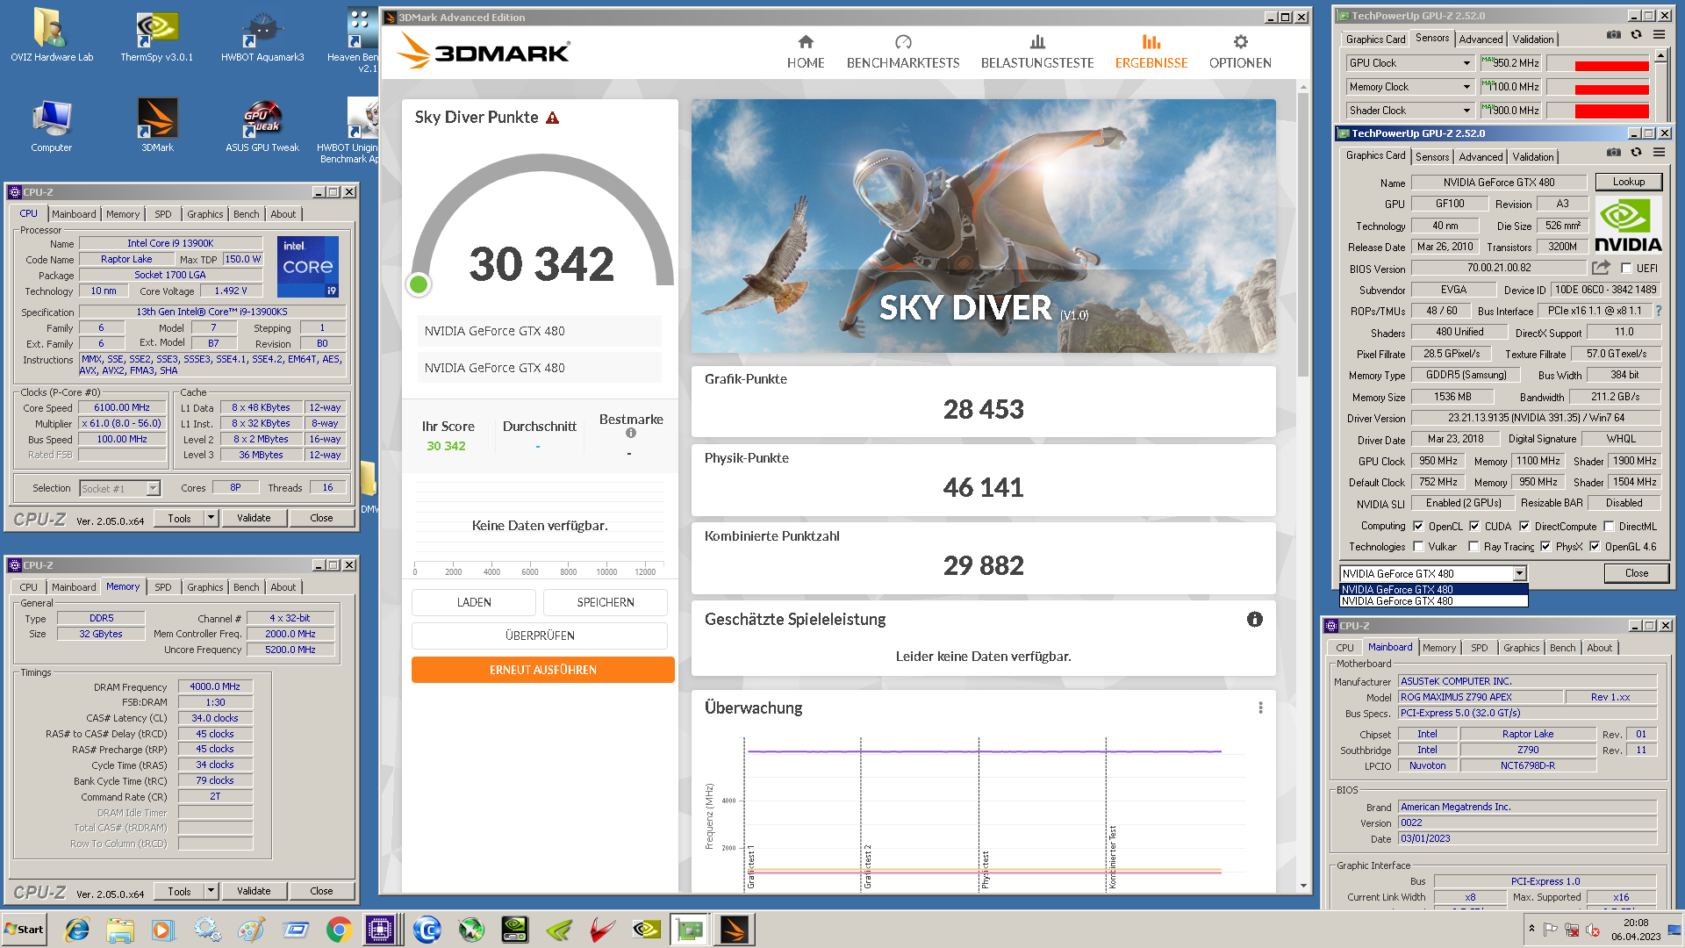Viewport: 1685px width, 948px height.
Task: Click the BIOS share/export icon in GPU-Z
Action: [1602, 268]
